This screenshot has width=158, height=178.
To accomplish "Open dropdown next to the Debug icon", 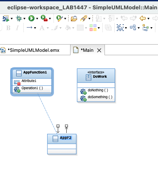I will click(24, 19).
